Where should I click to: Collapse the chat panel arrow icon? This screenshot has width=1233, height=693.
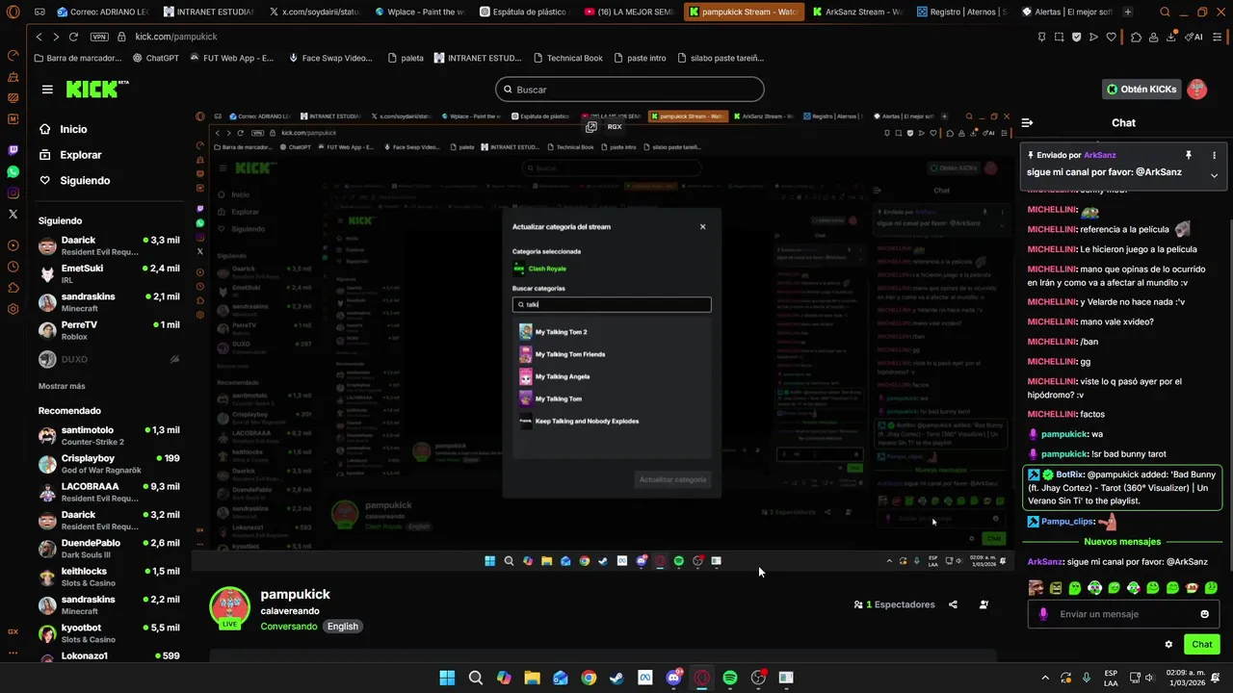pos(1027,122)
